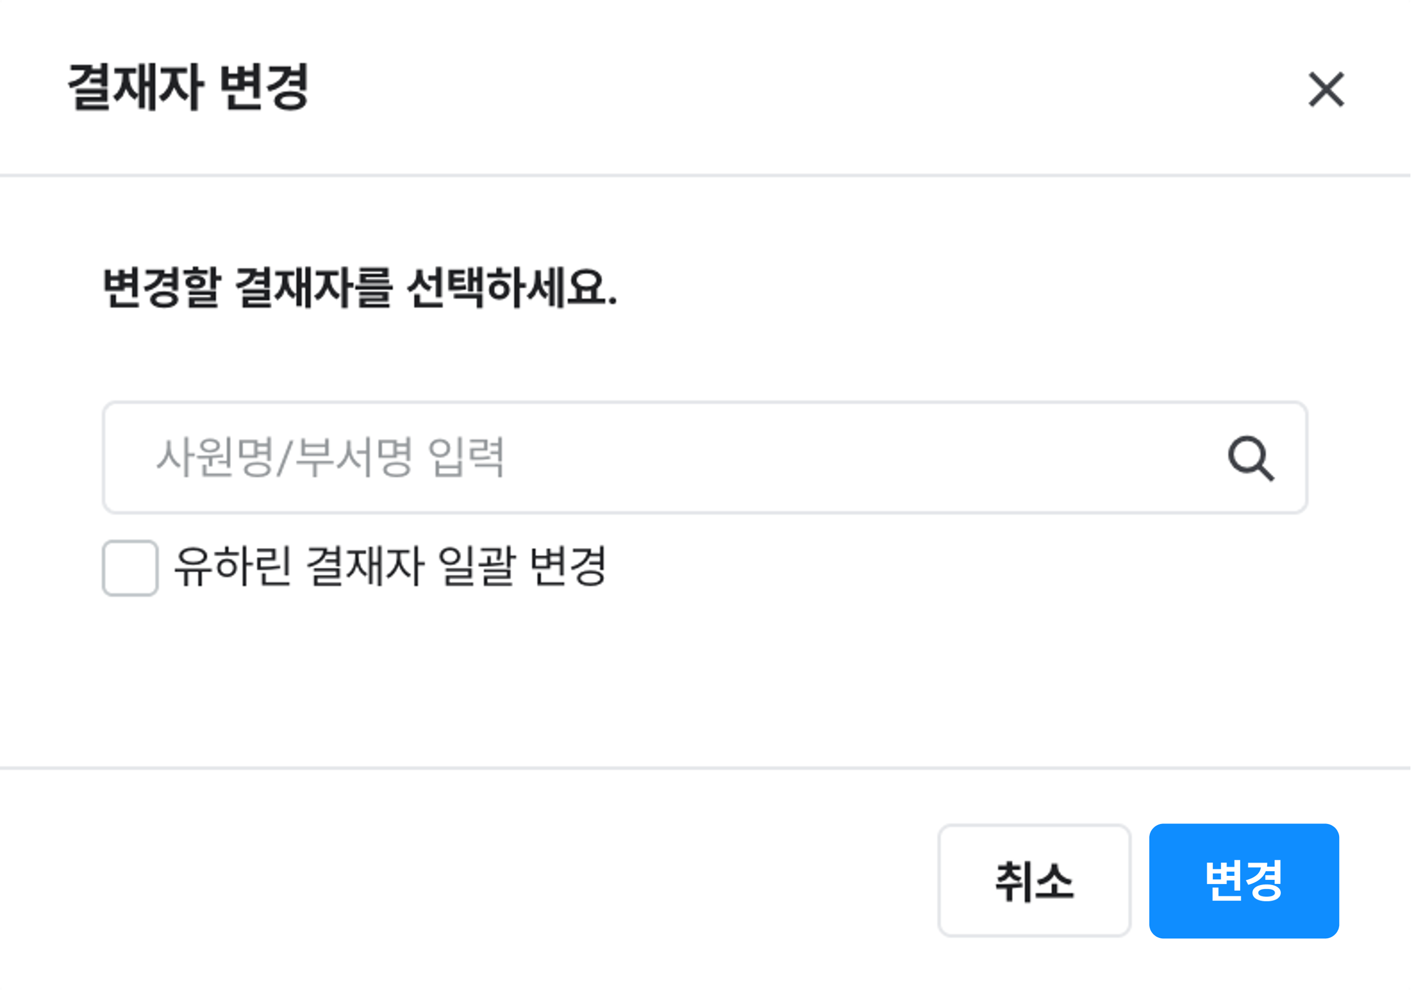Toggle 일괄 변경 option for 유하린
Screen dimensions: 1412x990
(x=130, y=568)
